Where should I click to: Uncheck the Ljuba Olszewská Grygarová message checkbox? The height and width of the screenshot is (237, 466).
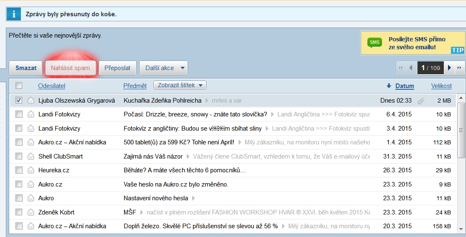click(19, 101)
